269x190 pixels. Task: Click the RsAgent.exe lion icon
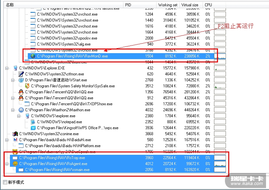pyautogui.click(x=15, y=164)
